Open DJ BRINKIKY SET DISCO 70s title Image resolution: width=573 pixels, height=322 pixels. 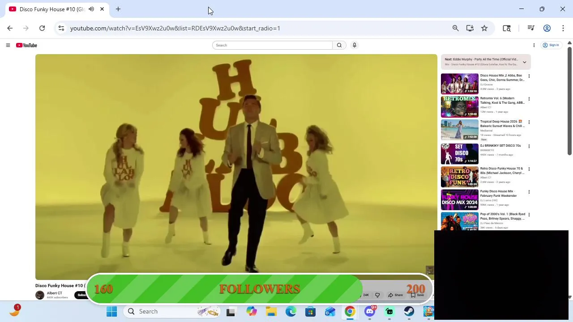500,146
